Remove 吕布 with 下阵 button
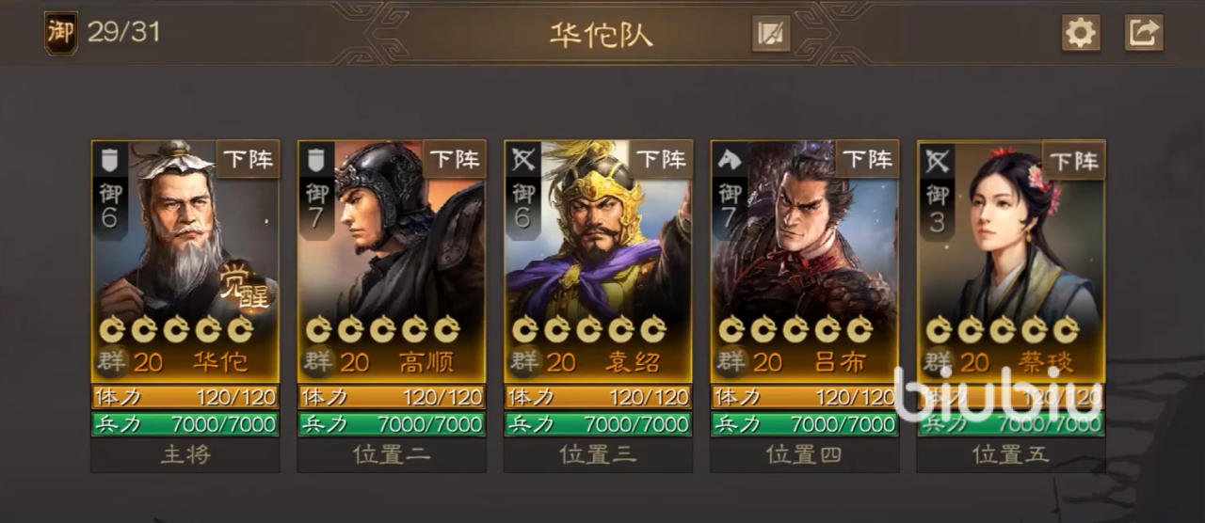 click(867, 159)
